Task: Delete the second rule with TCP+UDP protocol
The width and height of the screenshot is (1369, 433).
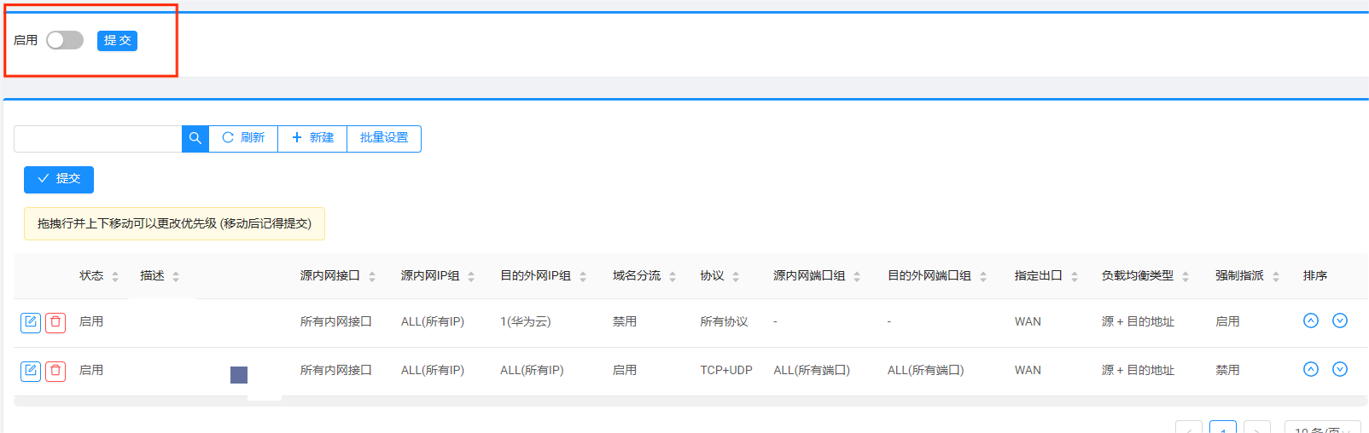Action: pos(55,371)
